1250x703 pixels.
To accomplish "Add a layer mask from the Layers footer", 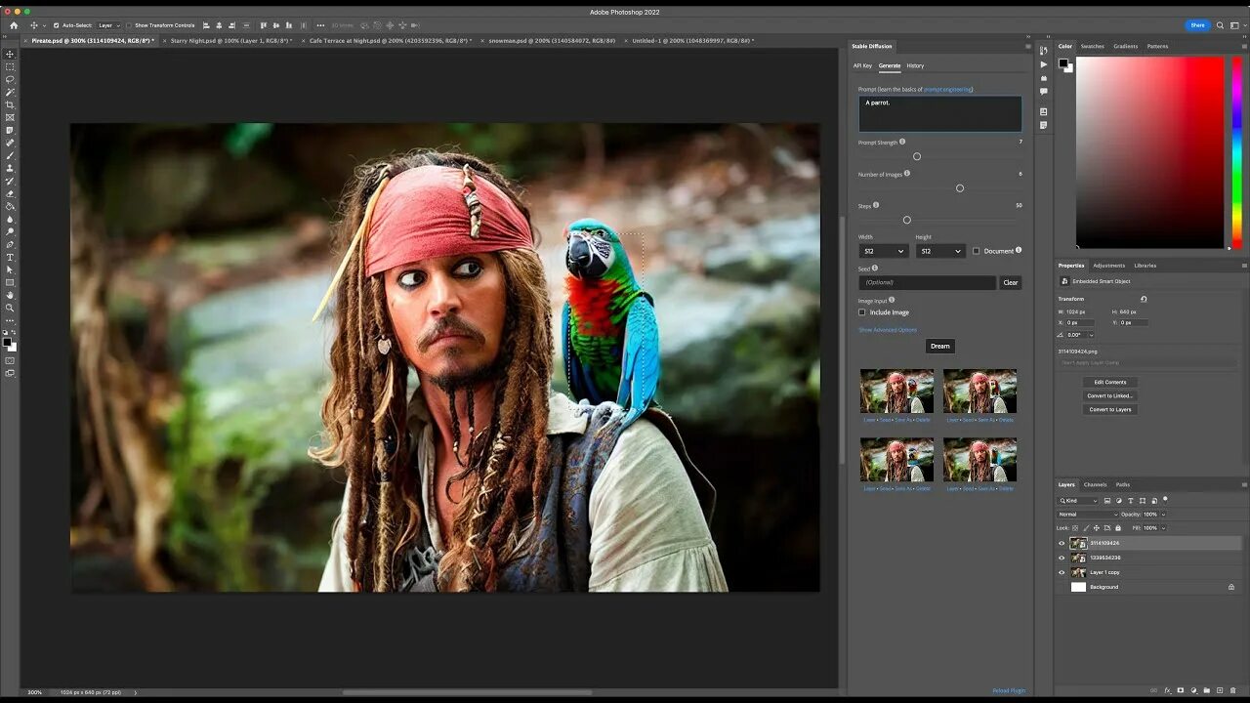I will pyautogui.click(x=1181, y=690).
